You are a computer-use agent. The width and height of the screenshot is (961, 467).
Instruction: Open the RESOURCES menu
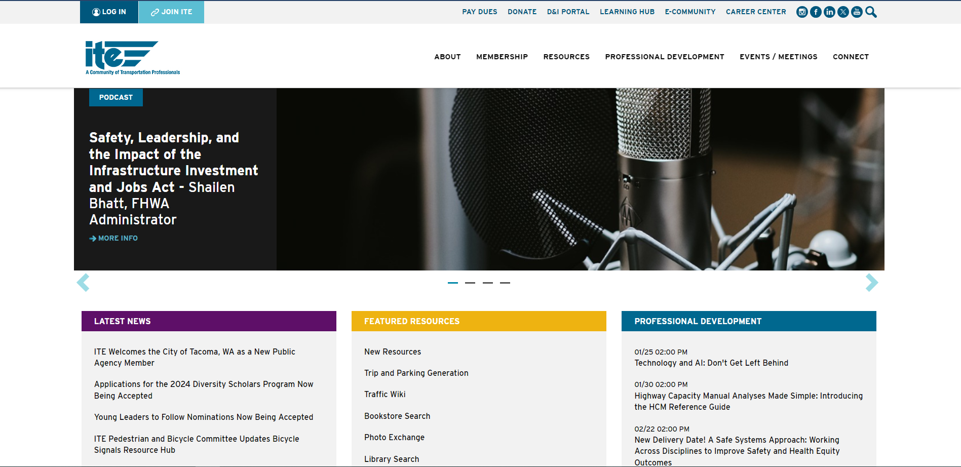(566, 57)
